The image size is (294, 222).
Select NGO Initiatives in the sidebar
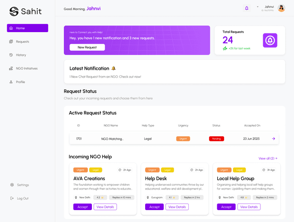tap(26, 68)
